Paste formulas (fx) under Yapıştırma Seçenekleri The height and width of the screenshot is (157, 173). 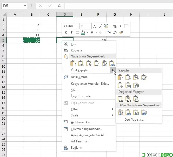pyautogui.click(x=89, y=63)
